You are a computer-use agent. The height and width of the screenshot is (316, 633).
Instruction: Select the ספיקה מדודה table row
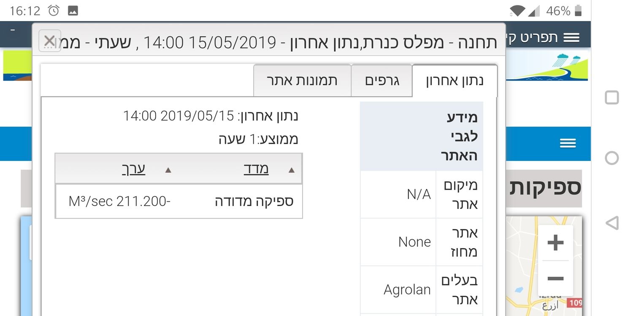(179, 201)
